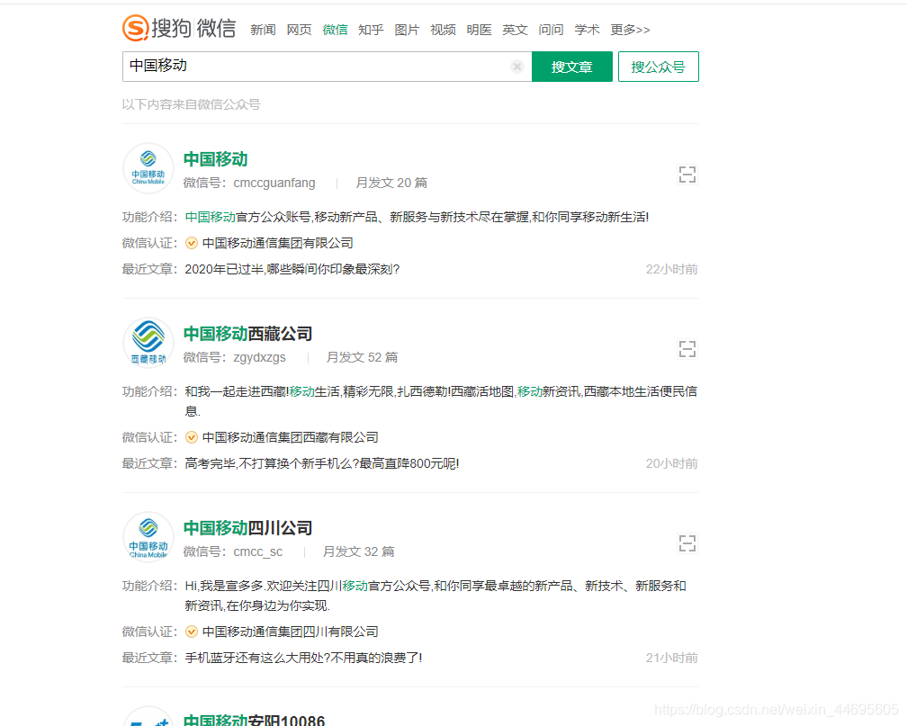Click the 以下内容来自微信公众号 notice
Image resolution: width=907 pixels, height=726 pixels.
tap(192, 104)
